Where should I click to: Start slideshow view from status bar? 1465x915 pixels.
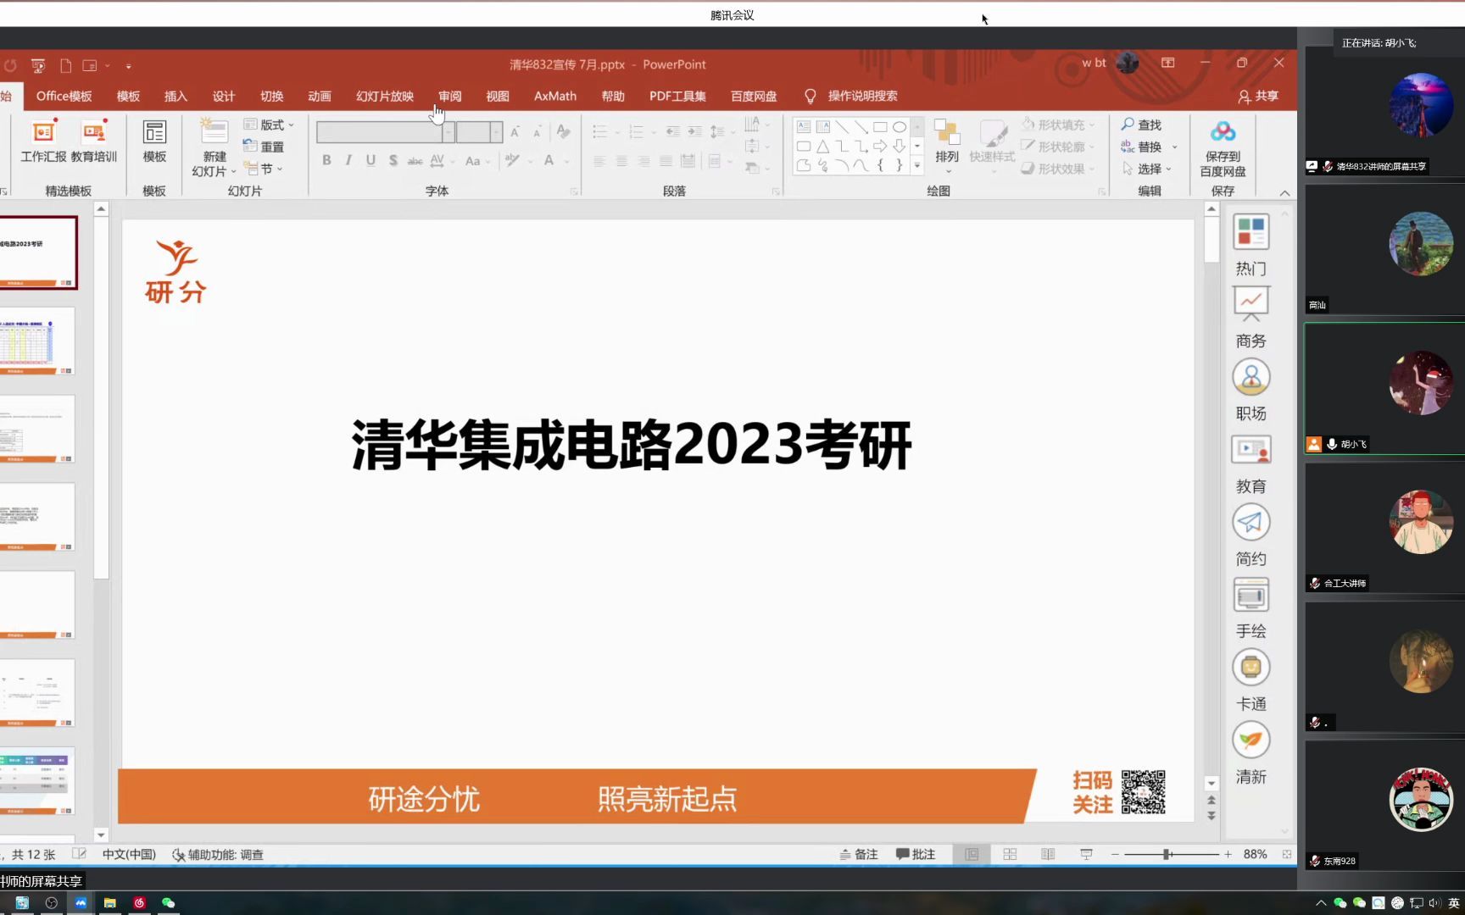click(1086, 854)
